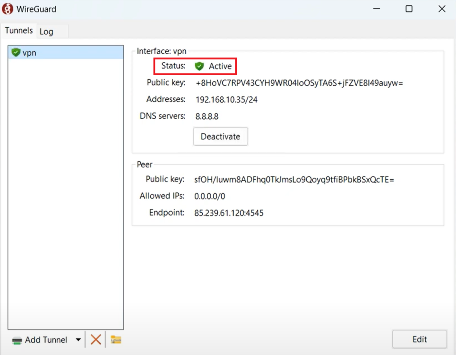
Task: Switch to the Tunnels tab
Action: (18, 30)
